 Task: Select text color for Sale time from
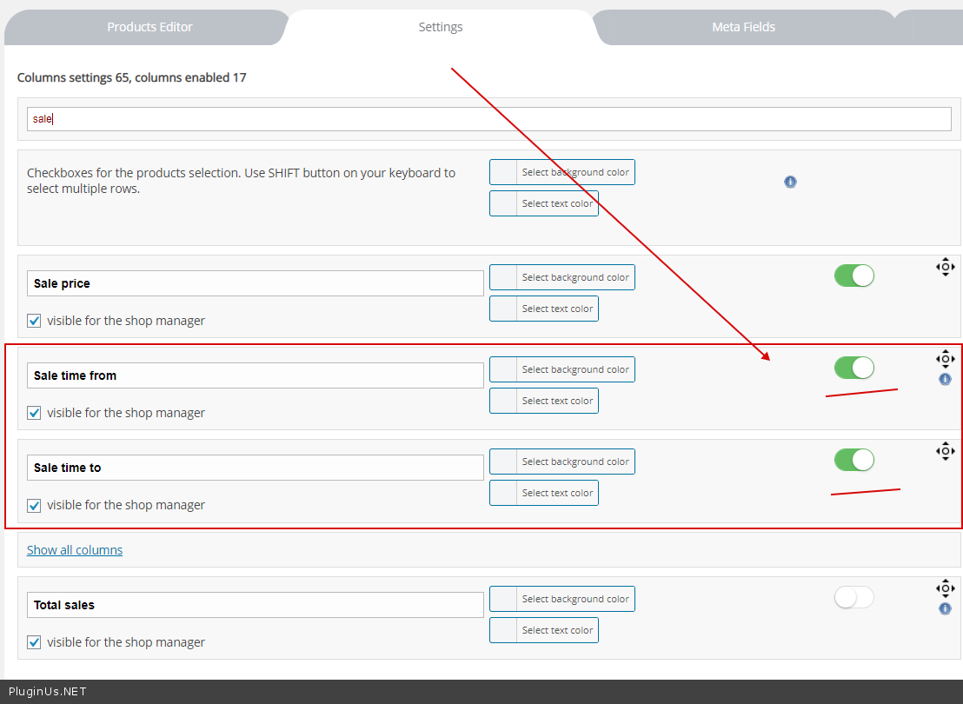coord(544,402)
